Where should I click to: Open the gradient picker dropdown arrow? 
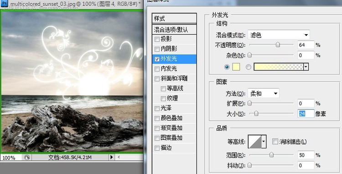[306, 67]
